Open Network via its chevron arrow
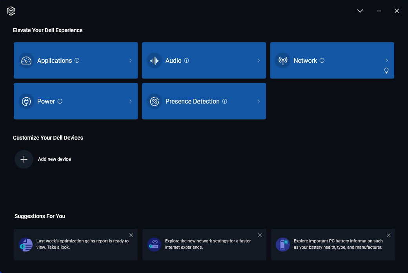 [x=387, y=60]
